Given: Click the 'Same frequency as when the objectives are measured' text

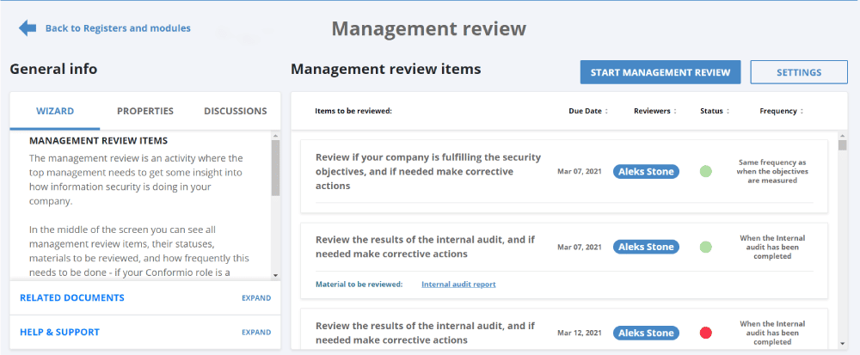Looking at the screenshot, I should point(772,171).
